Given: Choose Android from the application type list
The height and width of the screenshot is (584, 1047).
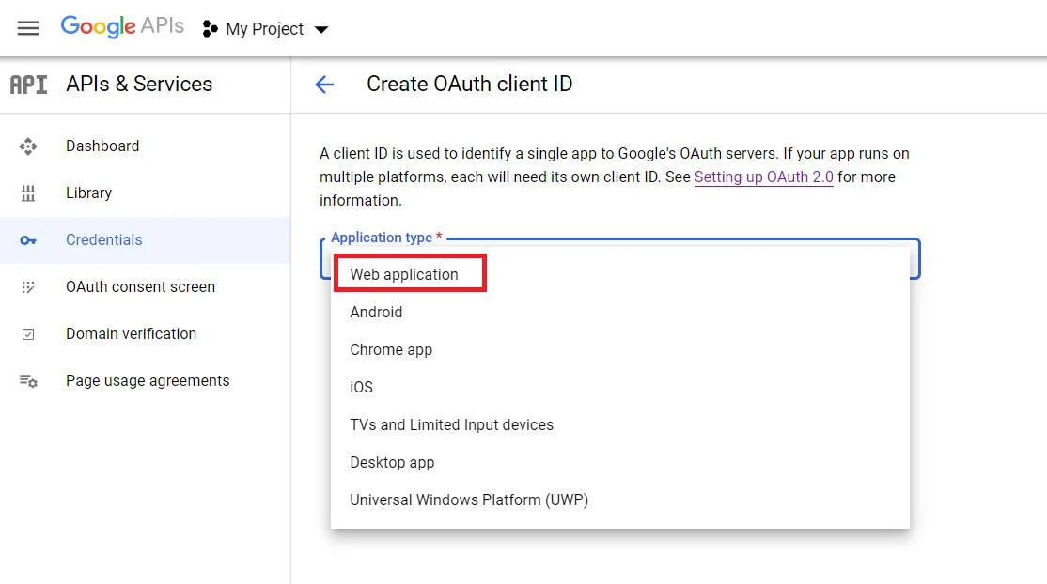Looking at the screenshot, I should (376, 312).
